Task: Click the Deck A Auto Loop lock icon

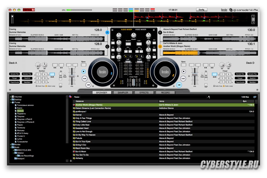Action: pyautogui.click(x=46, y=86)
